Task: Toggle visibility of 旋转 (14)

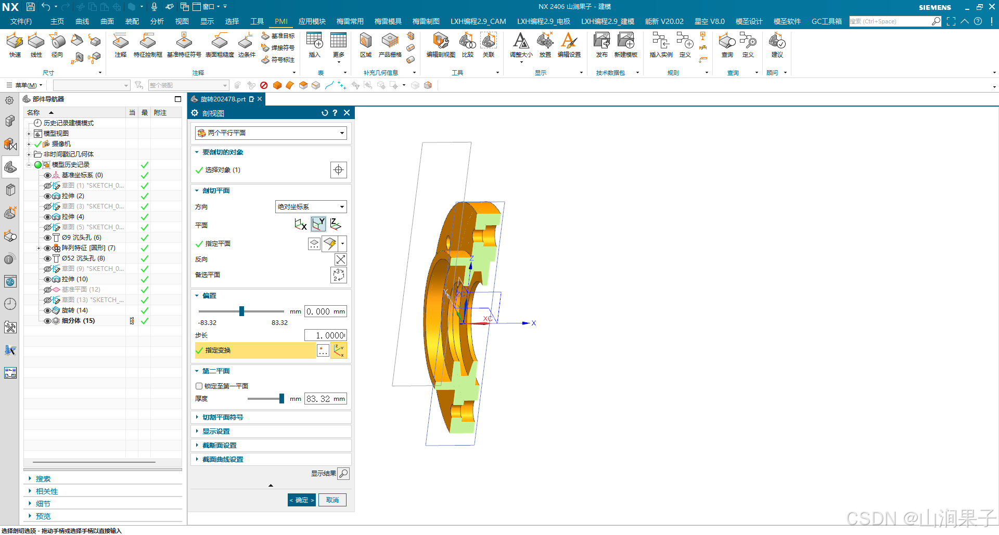Action: point(47,310)
